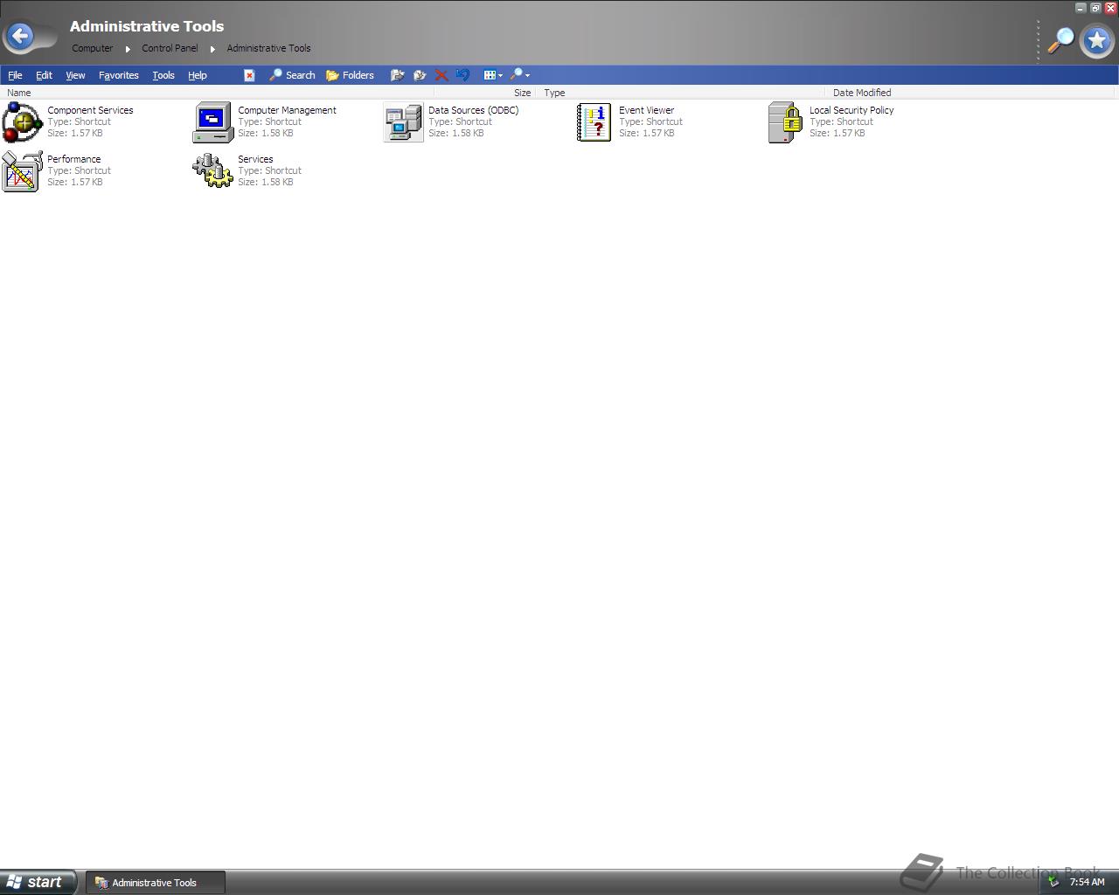This screenshot has width=1119, height=895.
Task: Open the Views dropdown button
Action: (x=493, y=75)
